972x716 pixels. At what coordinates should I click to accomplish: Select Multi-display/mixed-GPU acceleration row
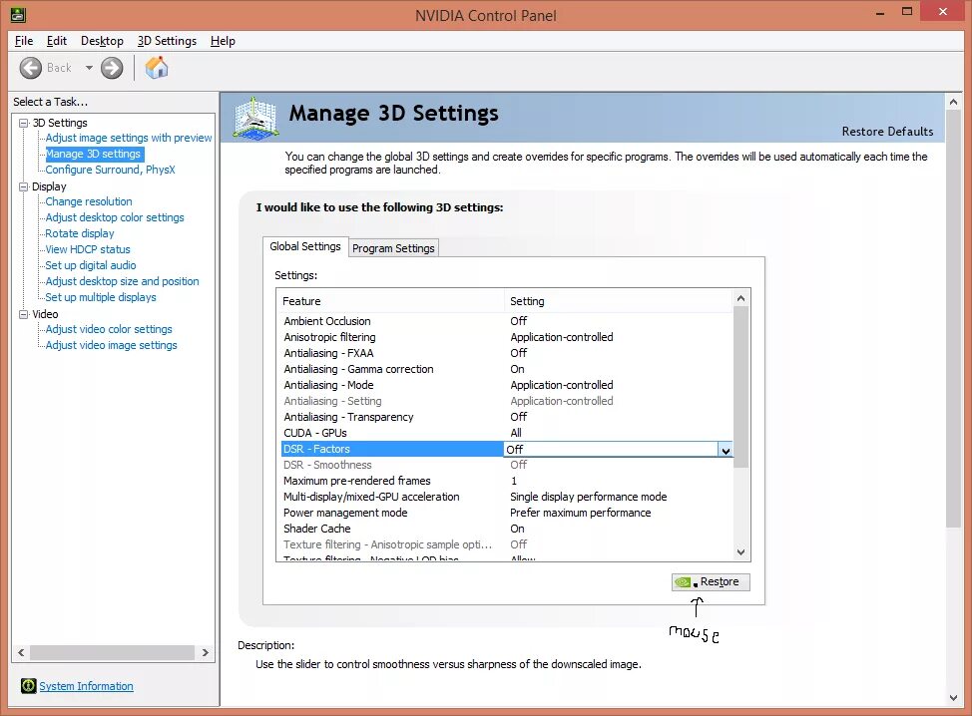point(506,497)
